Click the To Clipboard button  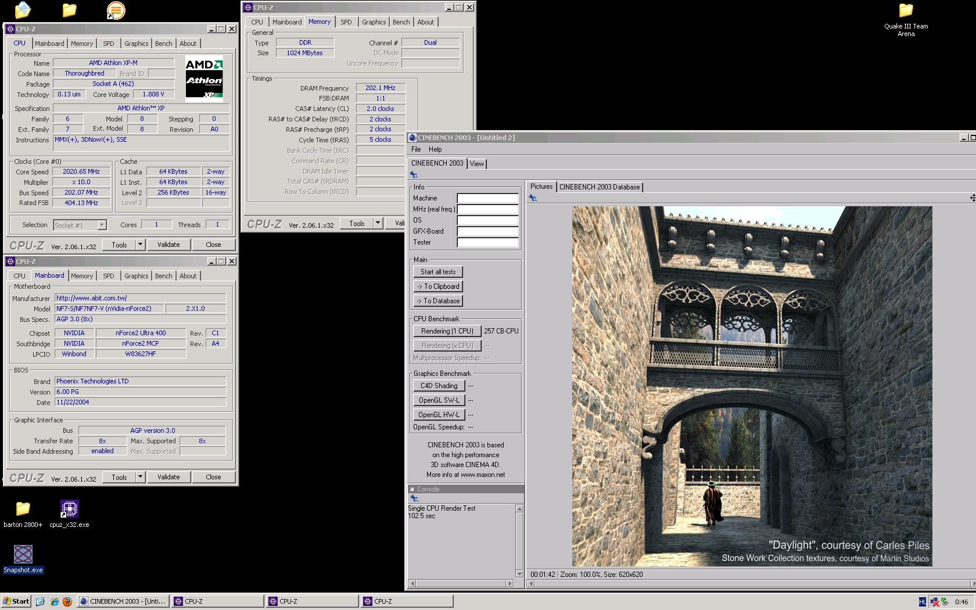point(438,286)
